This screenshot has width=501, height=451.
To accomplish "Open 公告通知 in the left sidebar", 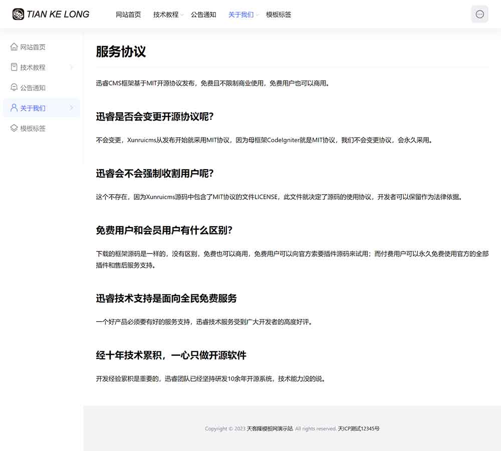I will click(x=33, y=88).
